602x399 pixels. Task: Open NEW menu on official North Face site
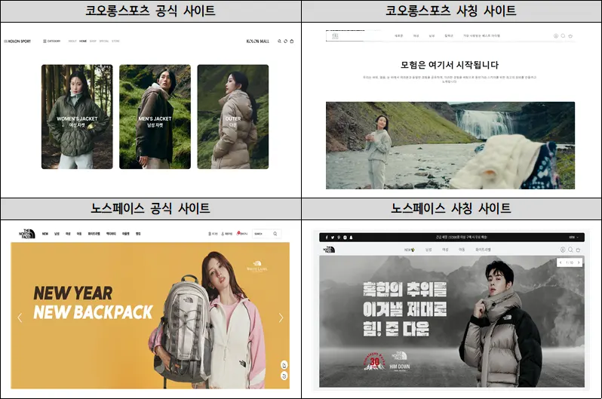45,234
